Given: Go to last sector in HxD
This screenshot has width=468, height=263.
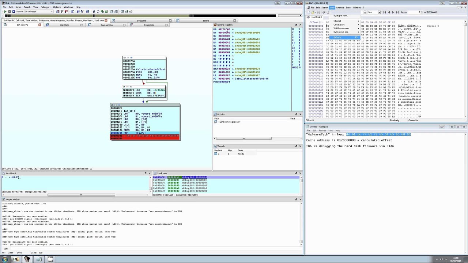Looking at the screenshot, I should (397, 12).
